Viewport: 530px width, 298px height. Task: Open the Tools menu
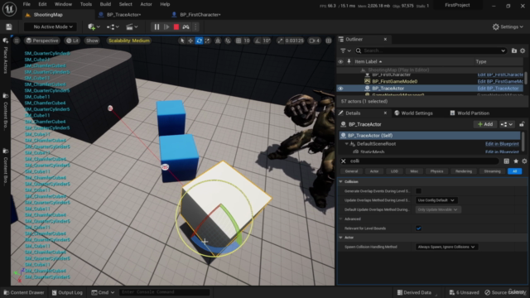pos(86,4)
